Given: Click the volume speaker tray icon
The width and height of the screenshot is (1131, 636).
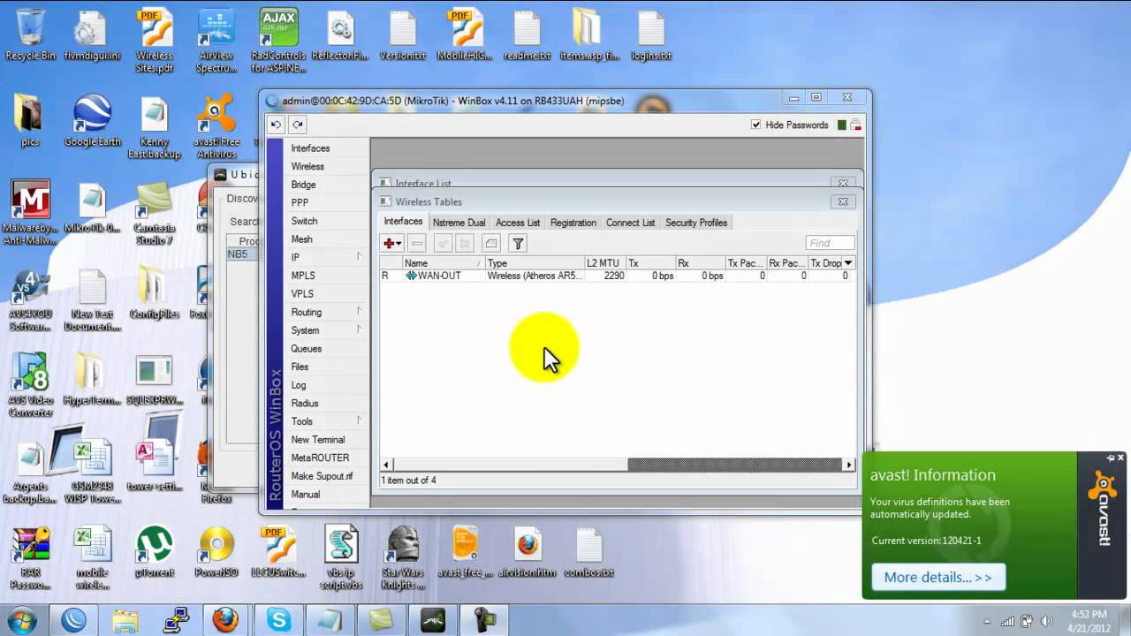Looking at the screenshot, I should click(1045, 621).
